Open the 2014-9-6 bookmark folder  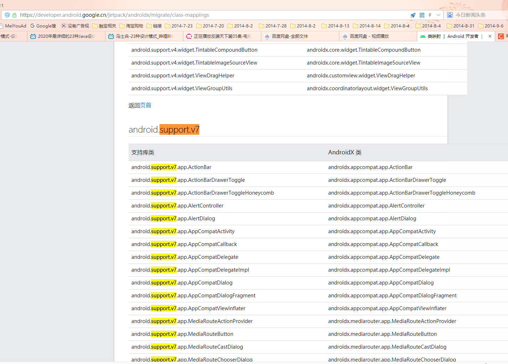[491, 26]
